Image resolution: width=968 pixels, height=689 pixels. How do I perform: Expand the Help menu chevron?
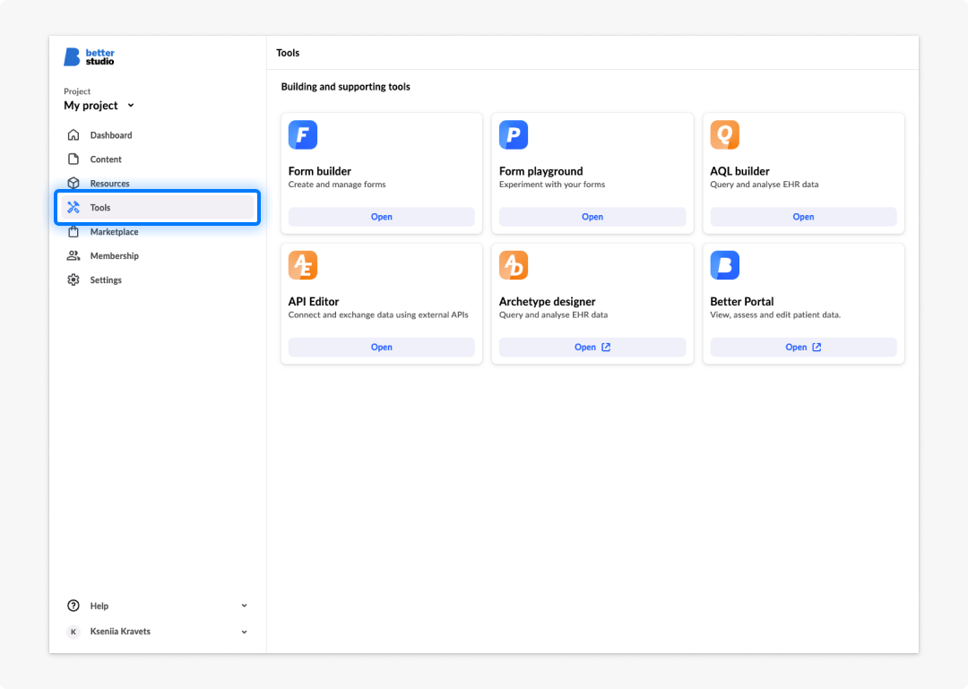(245, 606)
